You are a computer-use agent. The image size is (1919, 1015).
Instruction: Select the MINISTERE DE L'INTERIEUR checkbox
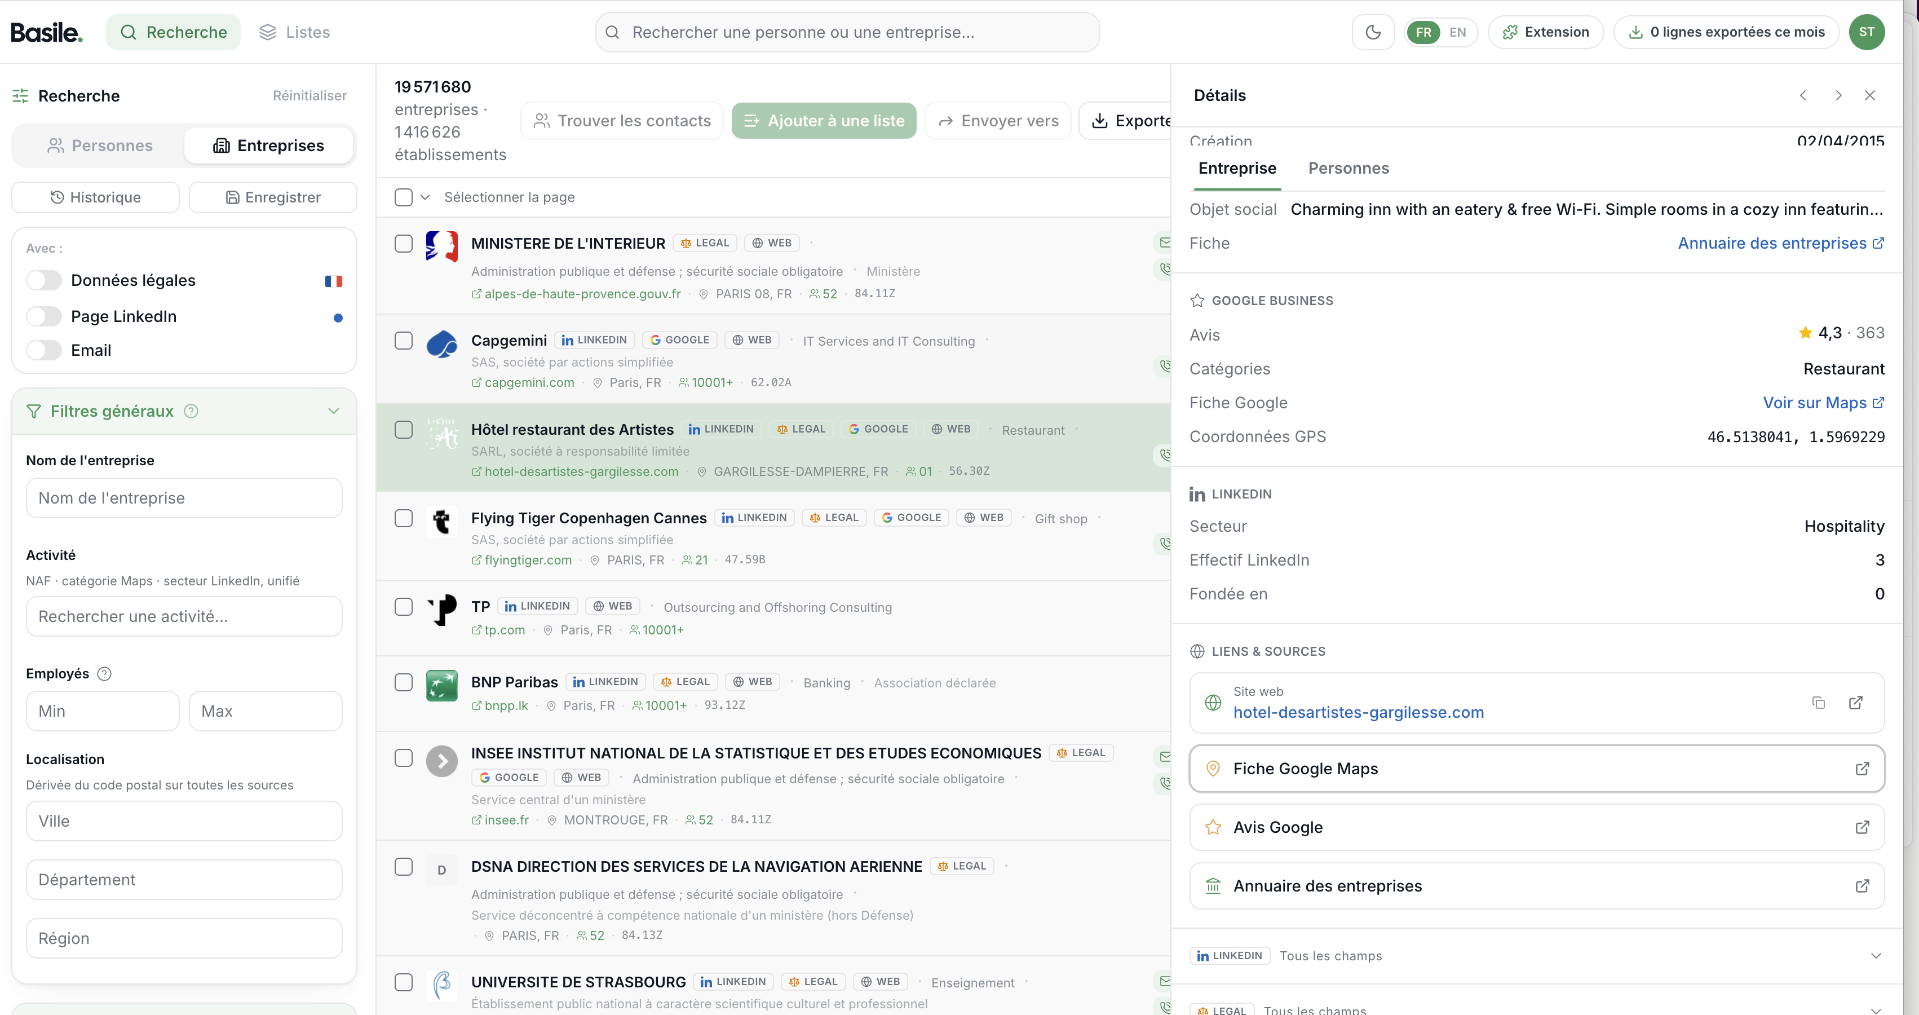403,244
